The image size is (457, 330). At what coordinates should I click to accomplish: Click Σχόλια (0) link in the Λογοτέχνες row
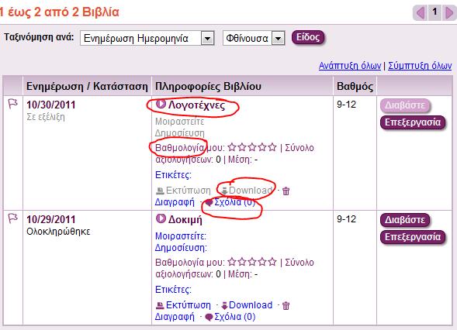pos(235,202)
